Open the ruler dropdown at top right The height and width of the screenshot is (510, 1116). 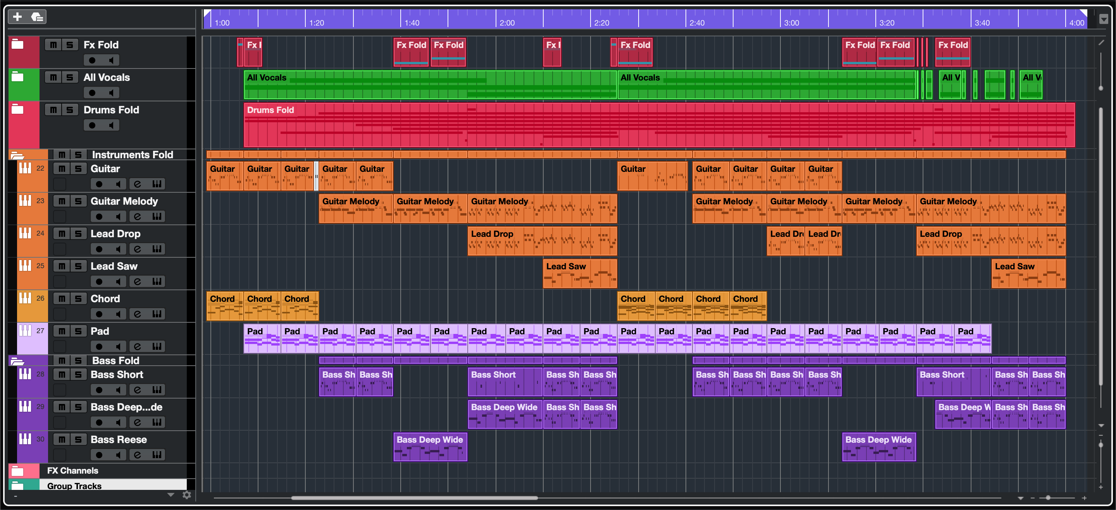1104,19
